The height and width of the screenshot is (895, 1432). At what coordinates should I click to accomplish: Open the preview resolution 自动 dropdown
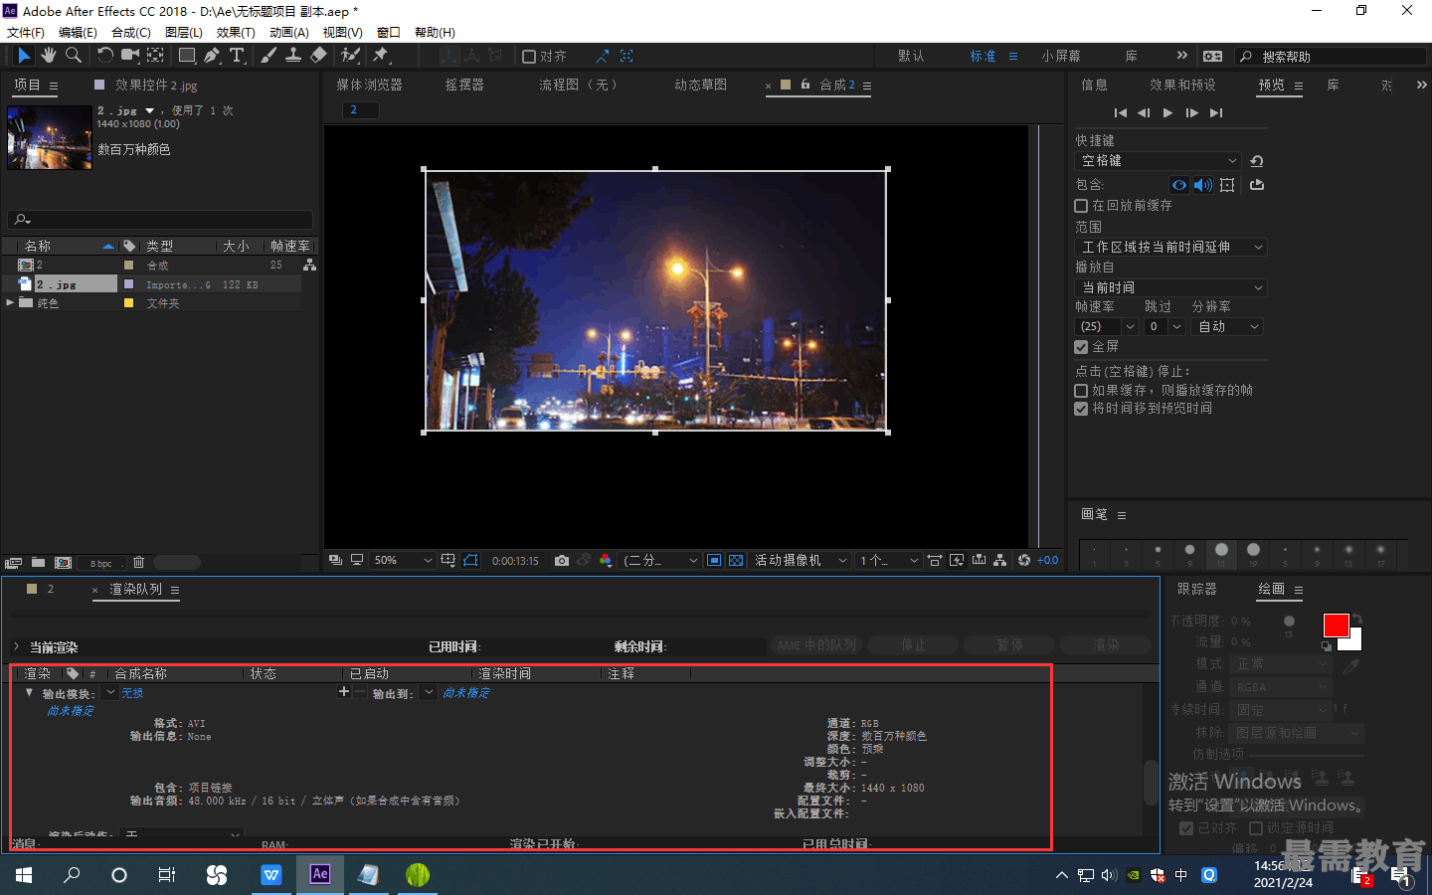1227,327
